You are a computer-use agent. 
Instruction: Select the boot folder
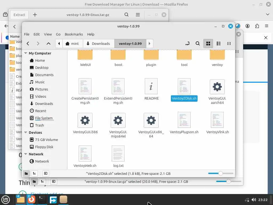[x=118, y=58]
